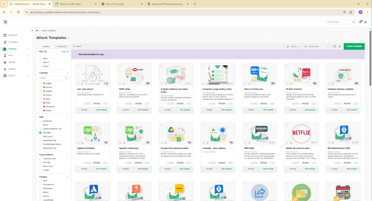Open the Incidents siren icon
Viewport: 372px width, 201px height.
click(5, 69)
